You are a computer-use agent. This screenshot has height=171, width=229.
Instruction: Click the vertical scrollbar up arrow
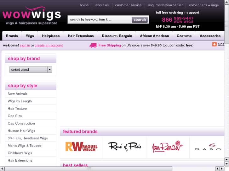227,2
